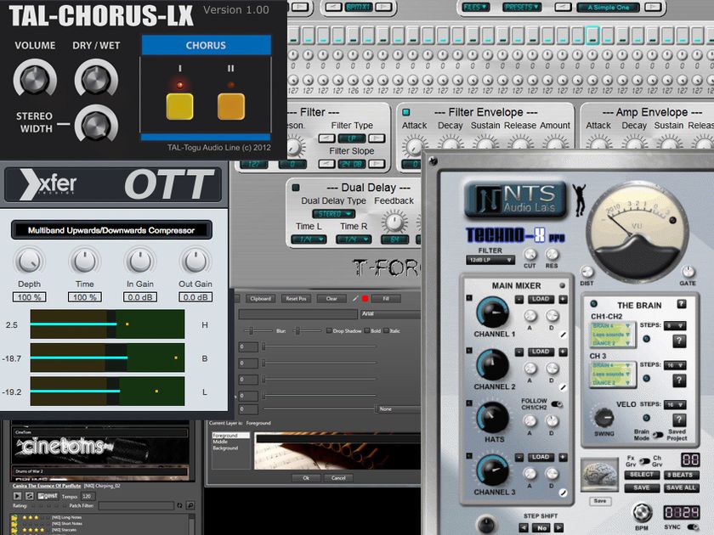Click the refresh icon beside the Patch Filter field
This screenshot has width=714, height=535.
coord(180,505)
